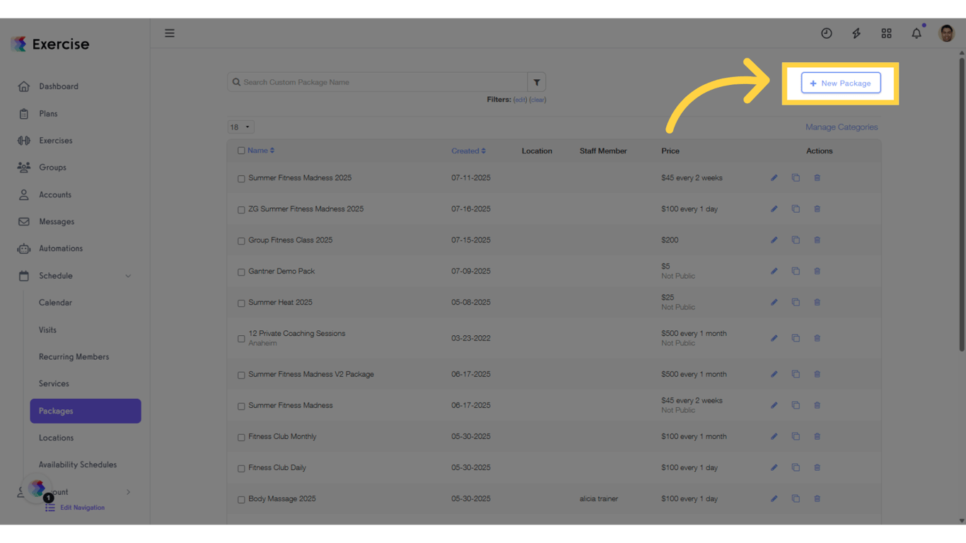Duplicate Gantner Demo Pack using copy icon
Screen dimensions: 966x543
795,271
